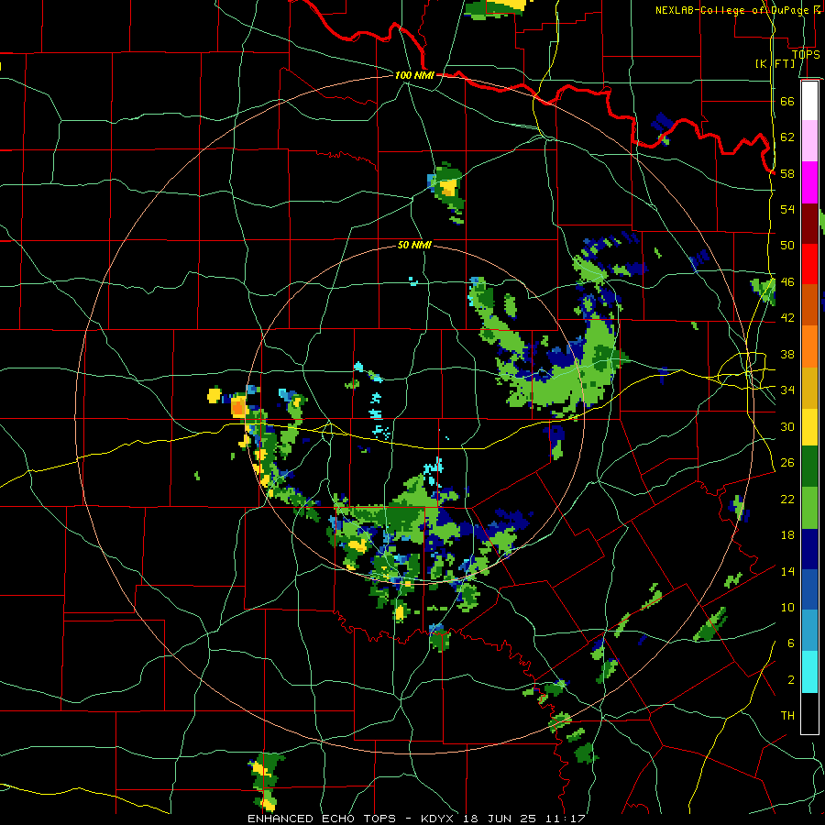825x825 pixels.
Task: Click the light blue legend band
Action: coord(809,631)
